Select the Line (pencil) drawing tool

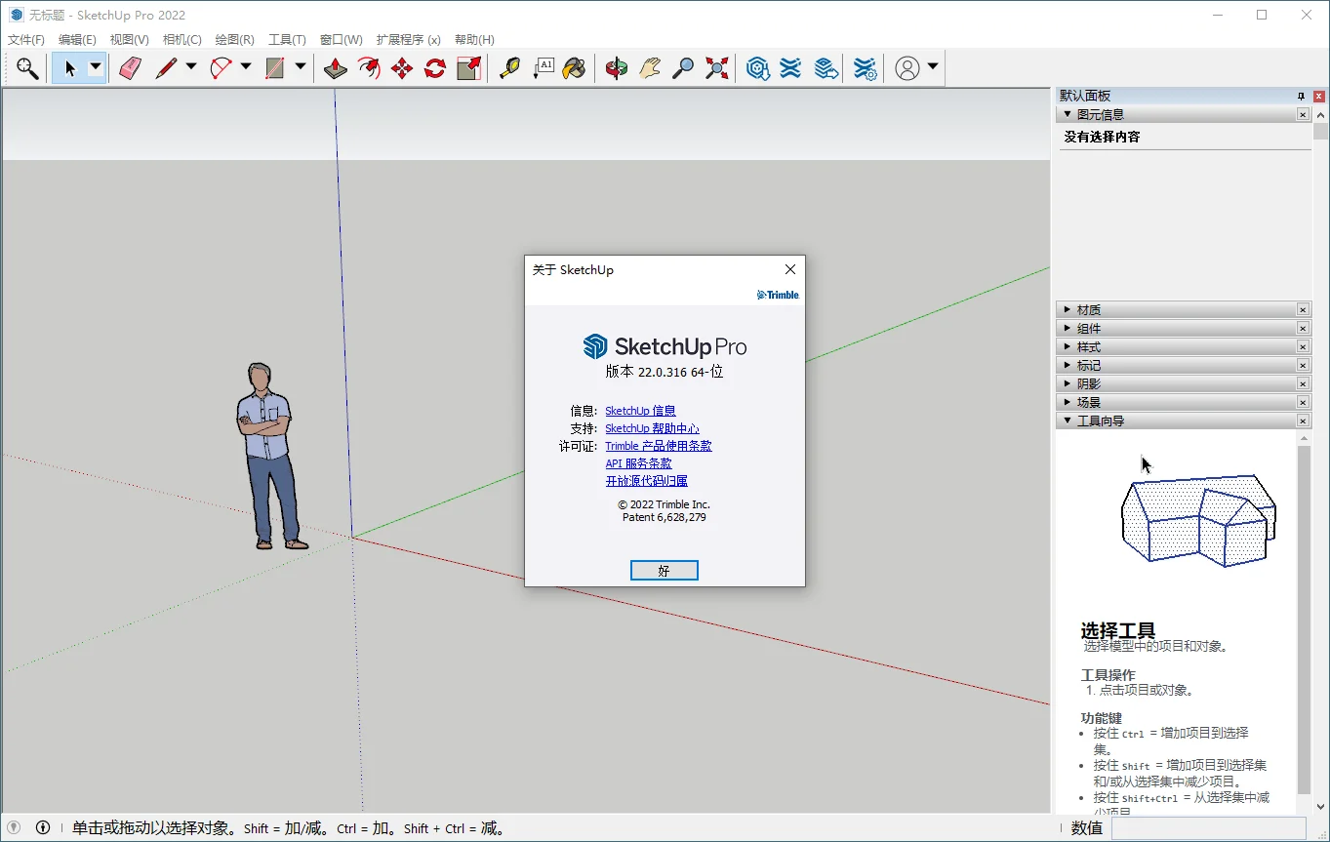[166, 67]
